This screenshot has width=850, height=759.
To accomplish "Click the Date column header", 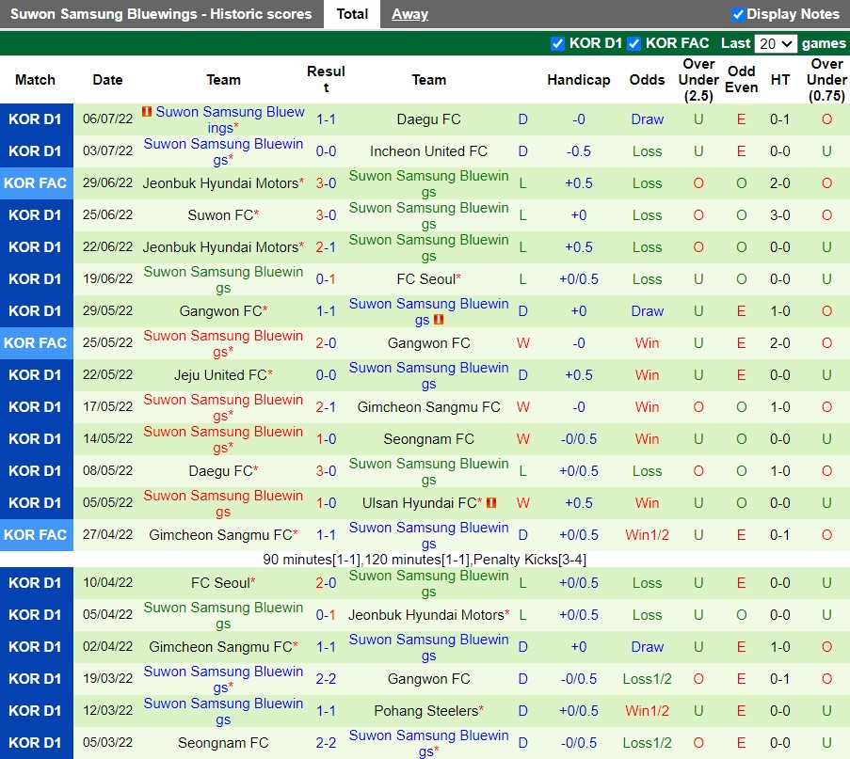I will tap(106, 80).
